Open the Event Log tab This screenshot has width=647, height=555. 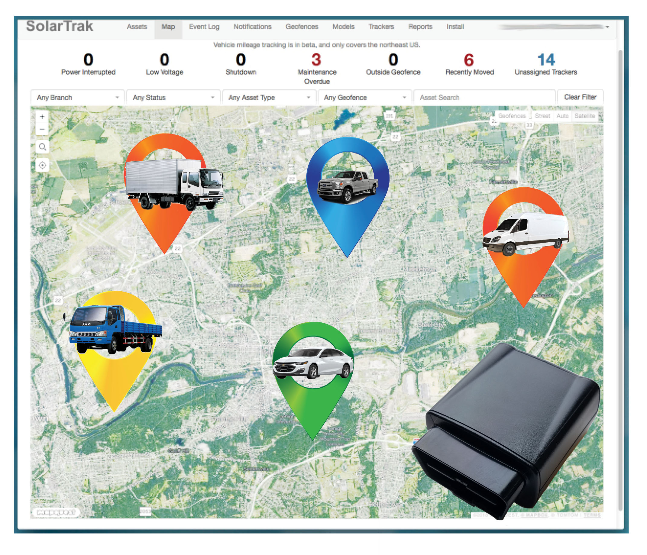coord(204,27)
